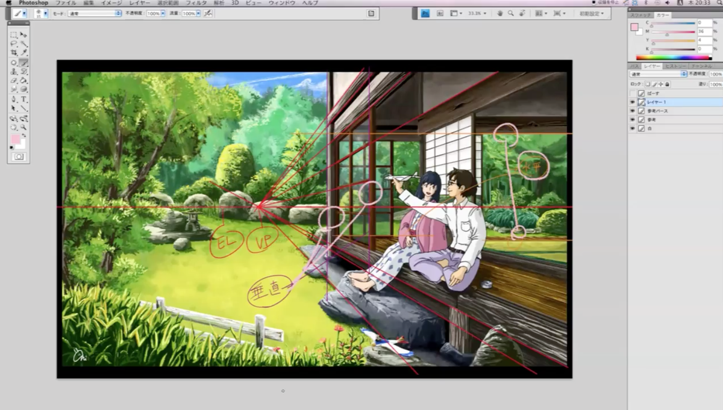Image resolution: width=723 pixels, height=410 pixels.
Task: Select Rotate View tool in application bar
Action: click(x=522, y=13)
